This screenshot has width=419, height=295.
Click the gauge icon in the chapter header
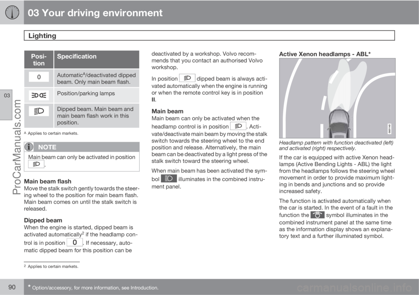(12, 12)
